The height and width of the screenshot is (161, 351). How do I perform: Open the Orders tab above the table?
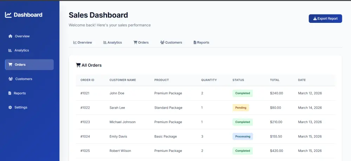141,43
